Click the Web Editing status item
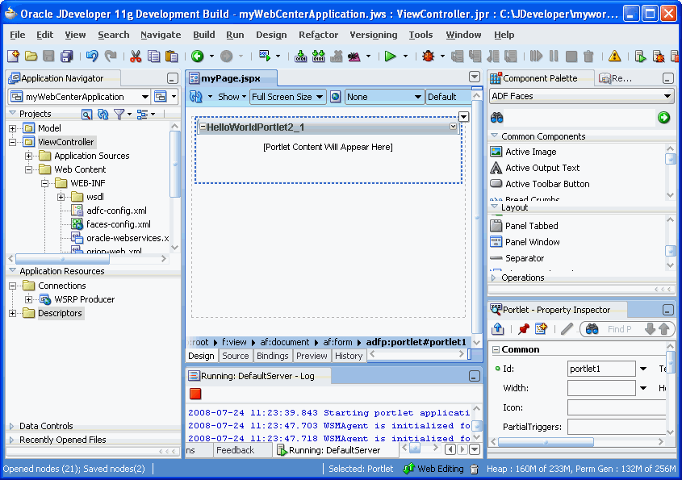The width and height of the screenshot is (682, 480). 433,469
